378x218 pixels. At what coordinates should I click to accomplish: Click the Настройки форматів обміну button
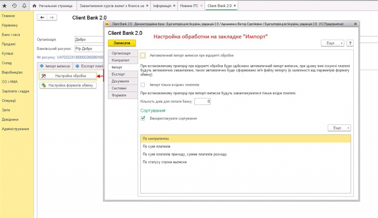point(68,85)
